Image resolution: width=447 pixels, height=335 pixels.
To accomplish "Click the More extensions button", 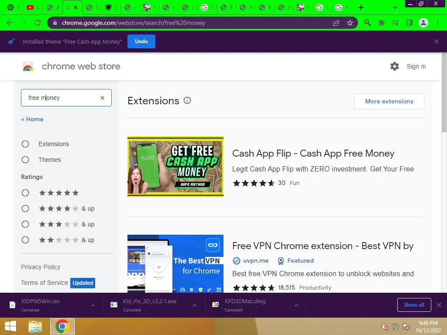I will [389, 101].
